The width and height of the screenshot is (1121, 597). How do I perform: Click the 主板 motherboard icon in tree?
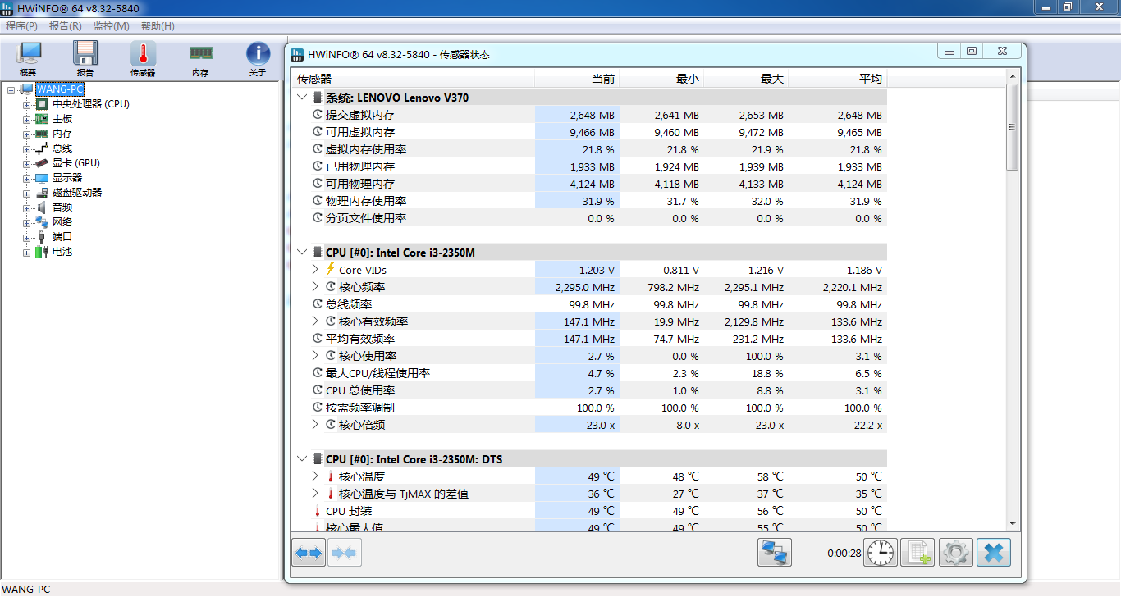click(42, 119)
